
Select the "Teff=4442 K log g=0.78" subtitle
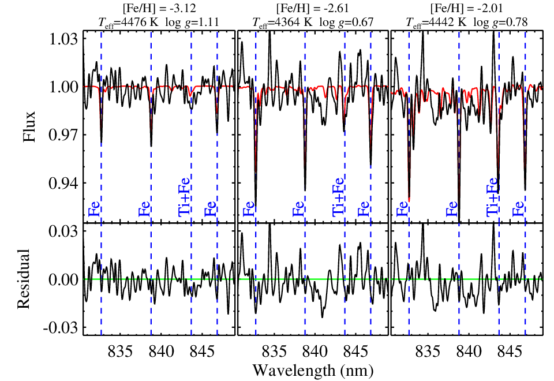click(x=466, y=23)
